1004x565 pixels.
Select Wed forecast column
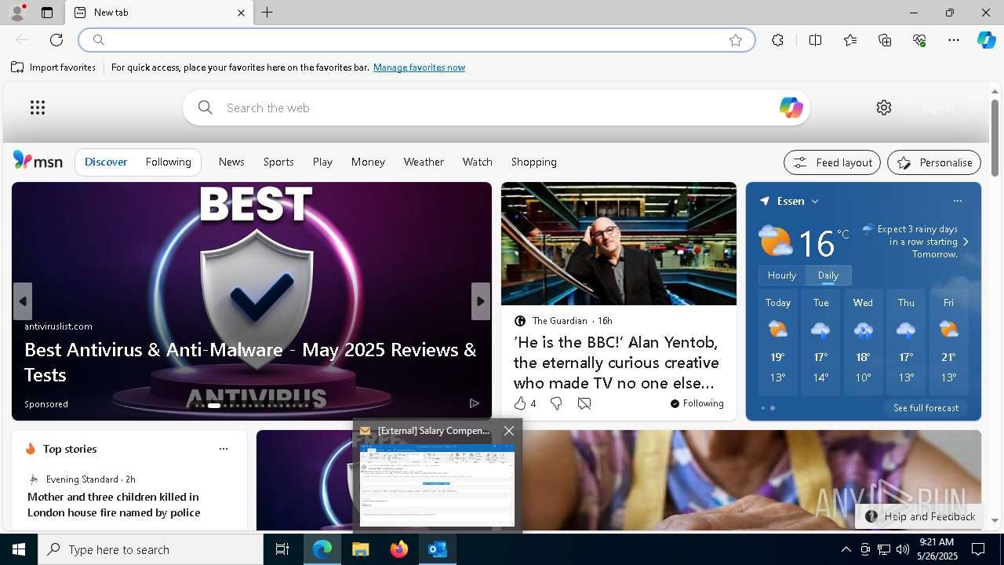click(863, 341)
